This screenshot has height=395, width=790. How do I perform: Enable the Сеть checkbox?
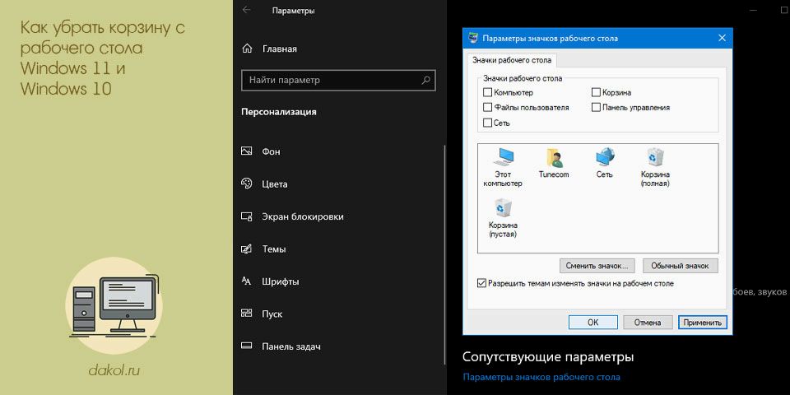487,123
